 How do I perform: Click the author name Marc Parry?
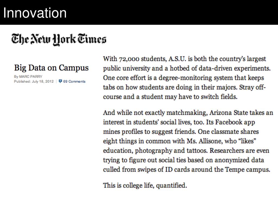(x=30, y=77)
